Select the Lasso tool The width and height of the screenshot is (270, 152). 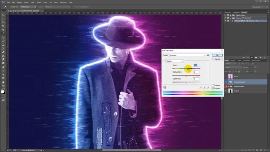click(x=3, y=22)
